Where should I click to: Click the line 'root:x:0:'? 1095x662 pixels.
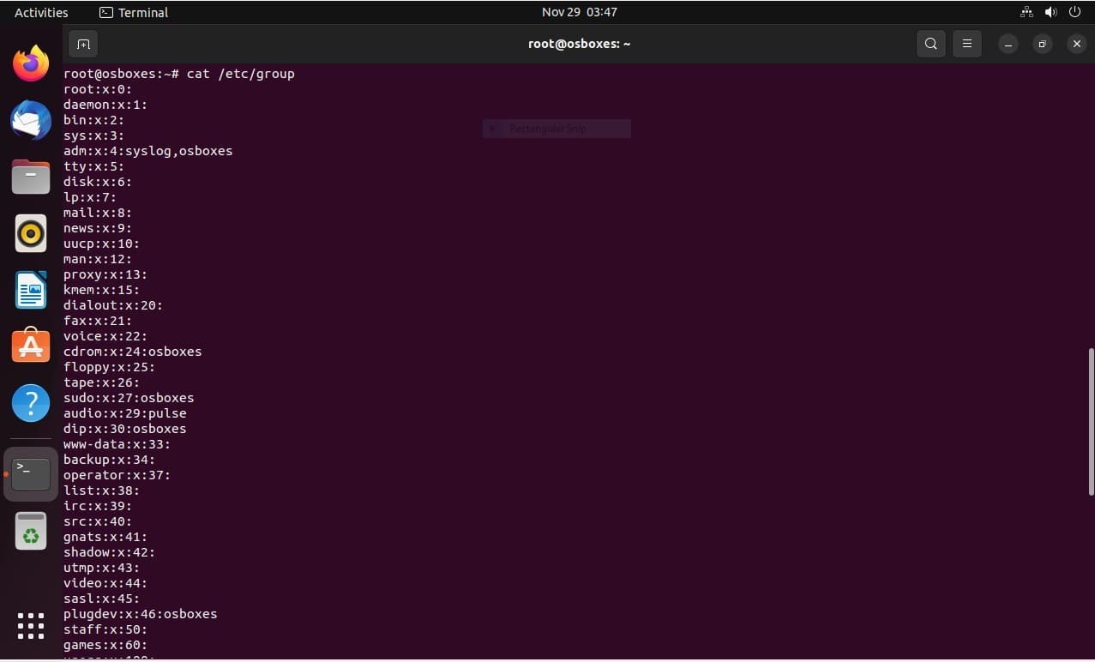point(98,89)
